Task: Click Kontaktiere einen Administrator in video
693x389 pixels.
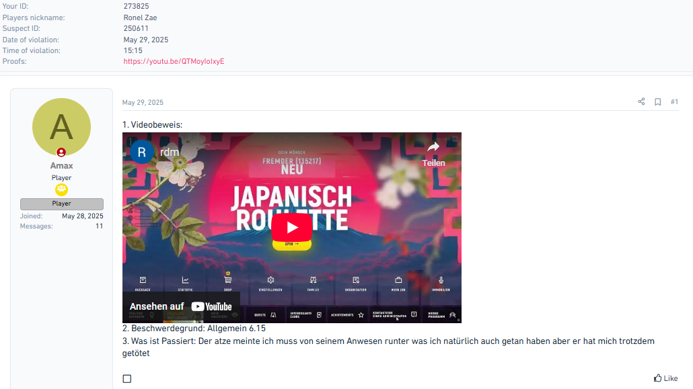Action: pos(395,315)
